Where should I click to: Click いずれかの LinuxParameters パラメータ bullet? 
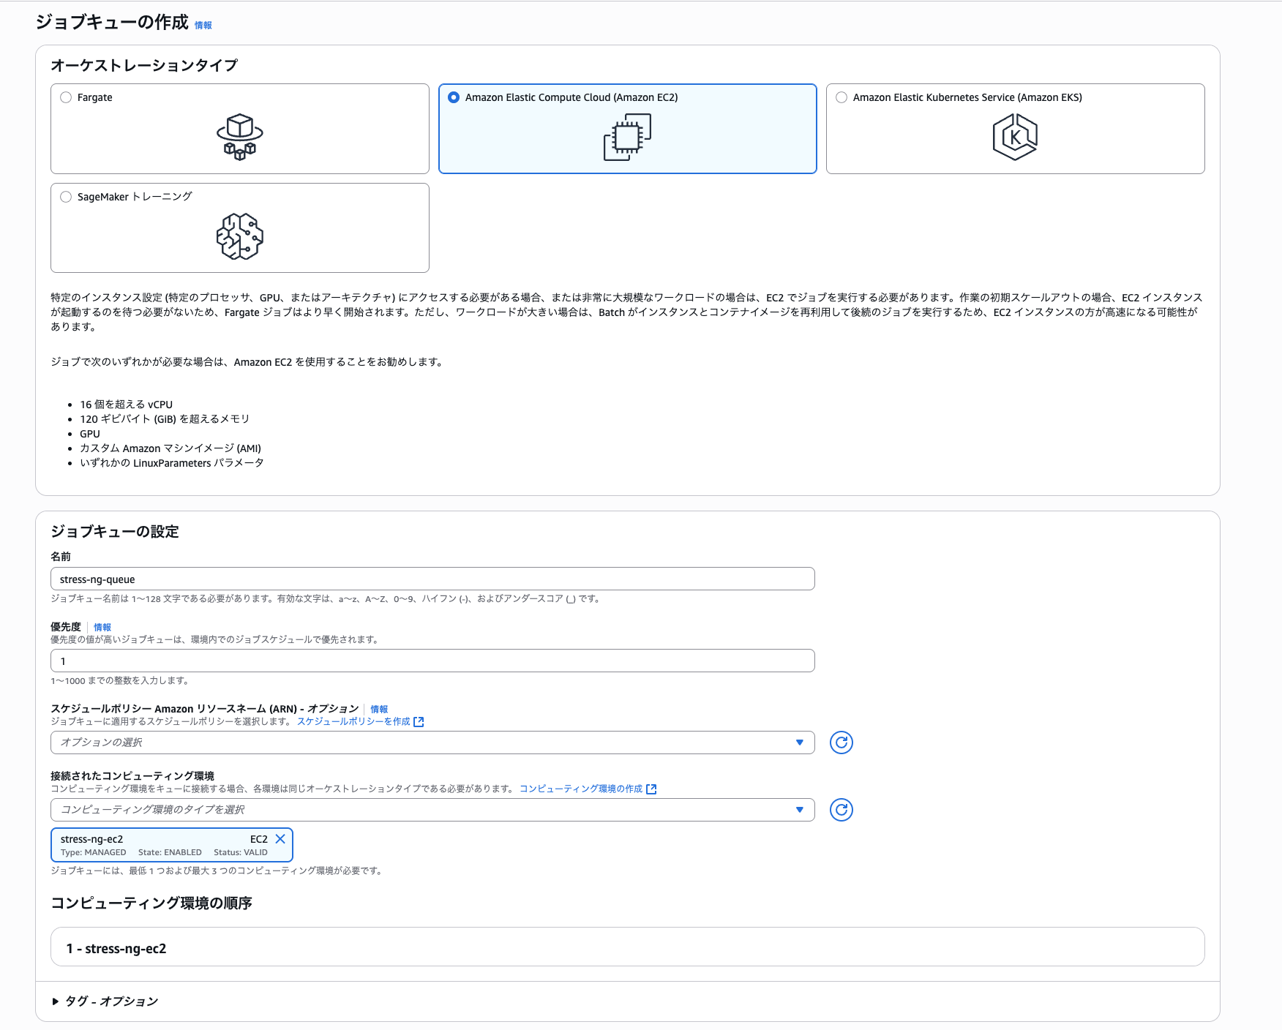coord(172,463)
